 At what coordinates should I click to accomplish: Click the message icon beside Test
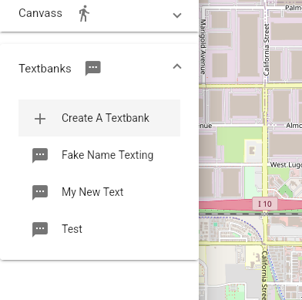pos(40,229)
